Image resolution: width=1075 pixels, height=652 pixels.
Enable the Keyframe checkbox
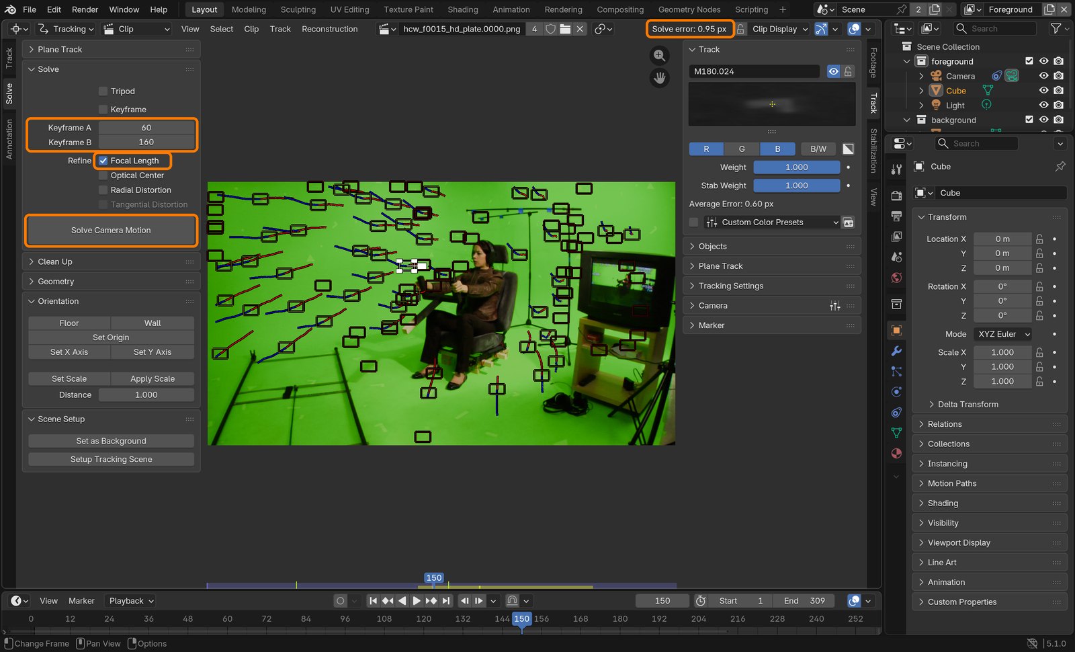tap(103, 110)
